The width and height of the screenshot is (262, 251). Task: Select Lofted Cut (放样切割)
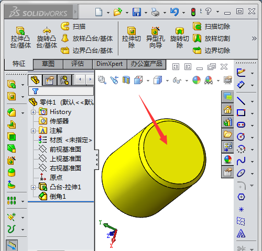pos(211,39)
